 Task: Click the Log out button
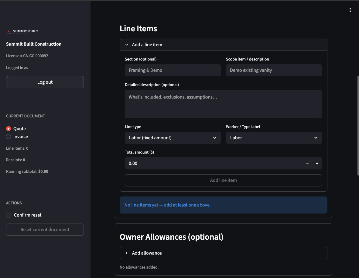[45, 82]
